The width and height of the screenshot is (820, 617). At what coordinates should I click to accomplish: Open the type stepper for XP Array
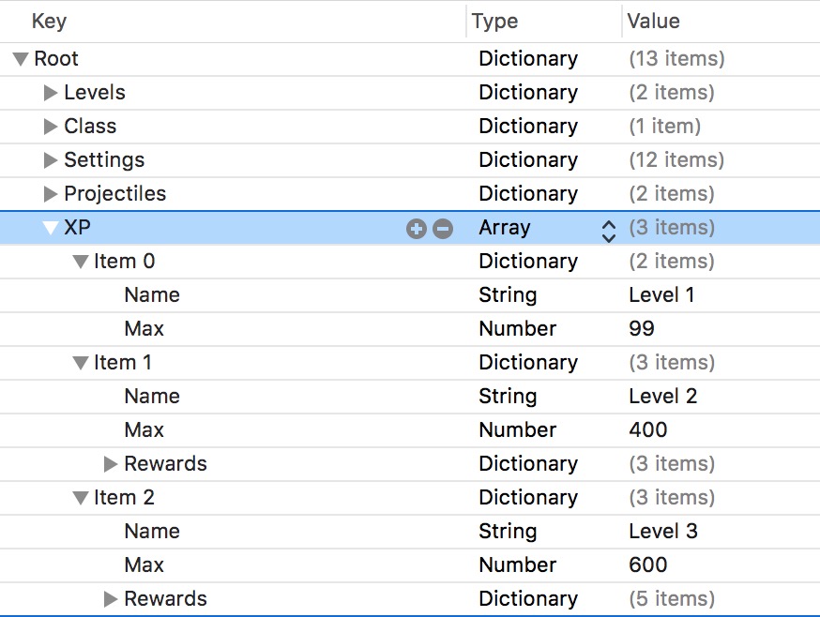(609, 229)
